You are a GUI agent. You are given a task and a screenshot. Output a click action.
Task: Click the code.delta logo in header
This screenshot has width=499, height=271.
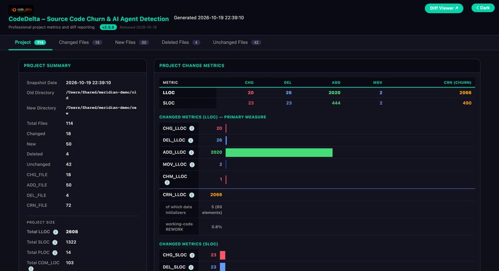click(x=21, y=9)
